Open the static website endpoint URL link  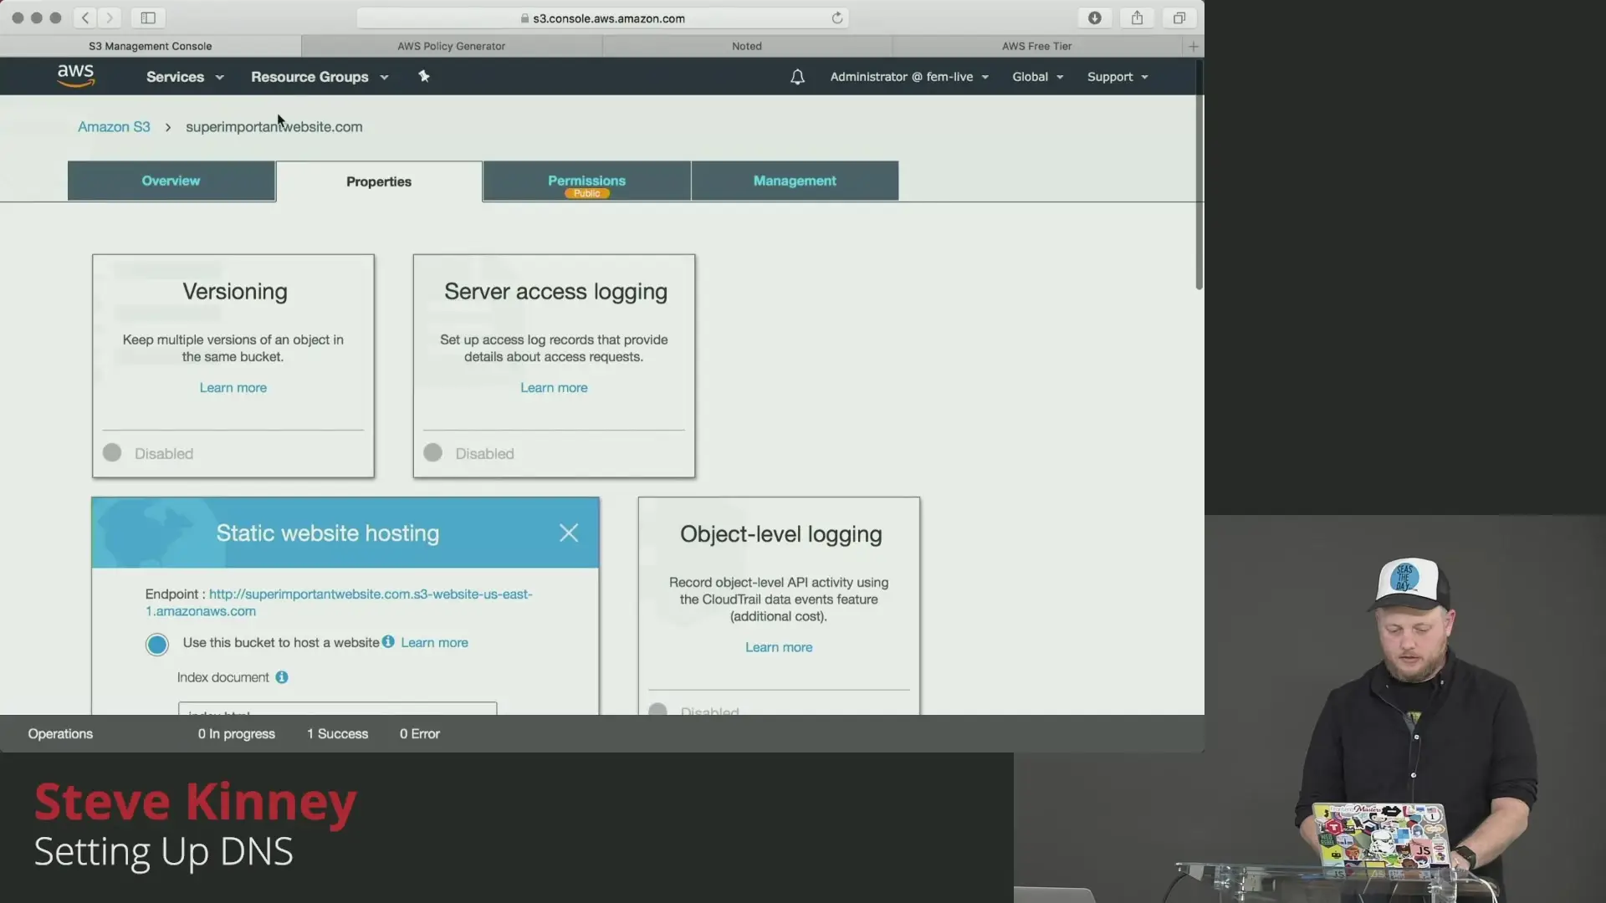[x=339, y=602]
